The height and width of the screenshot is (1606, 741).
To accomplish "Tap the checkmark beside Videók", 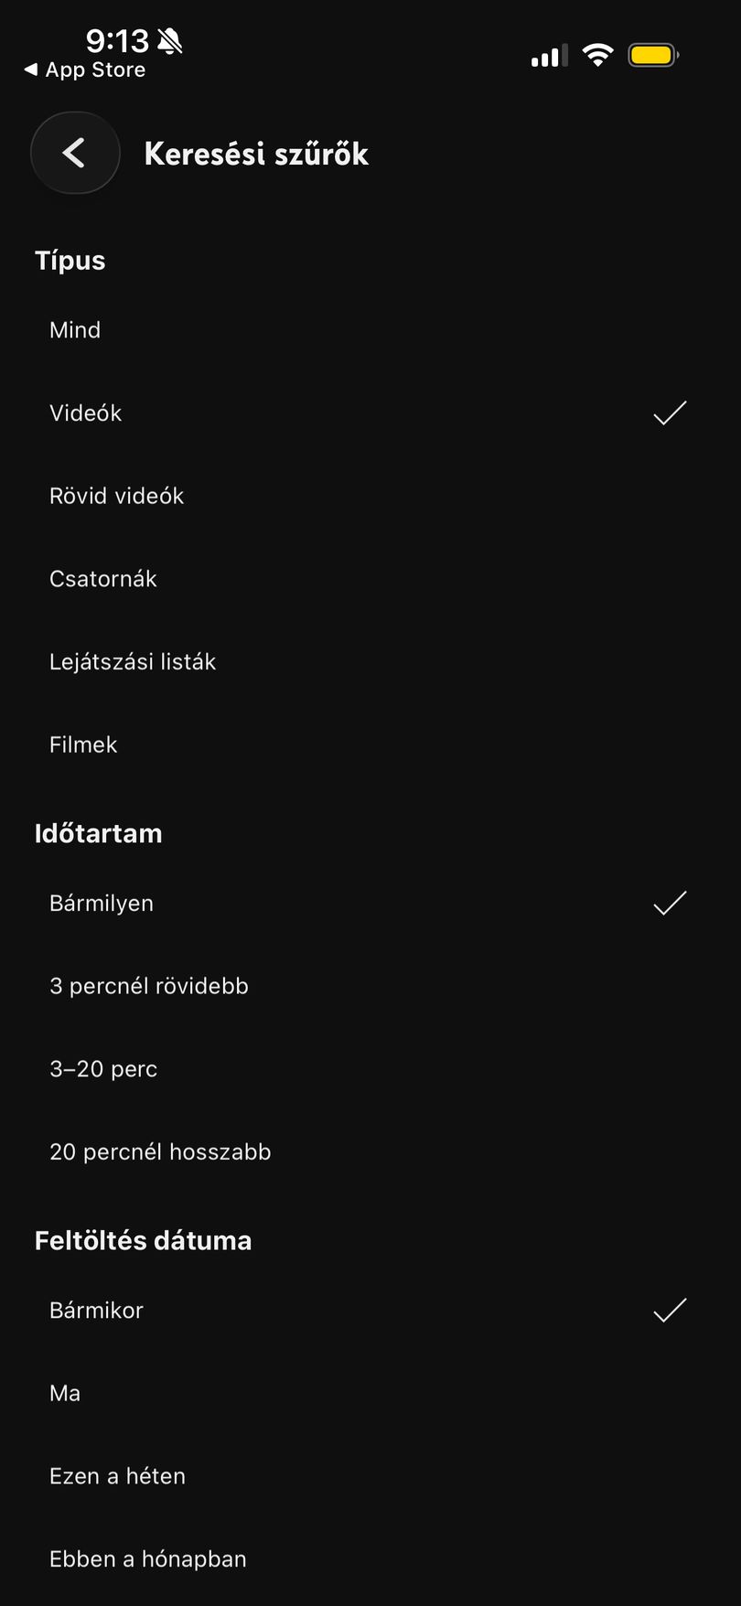I will coord(670,413).
